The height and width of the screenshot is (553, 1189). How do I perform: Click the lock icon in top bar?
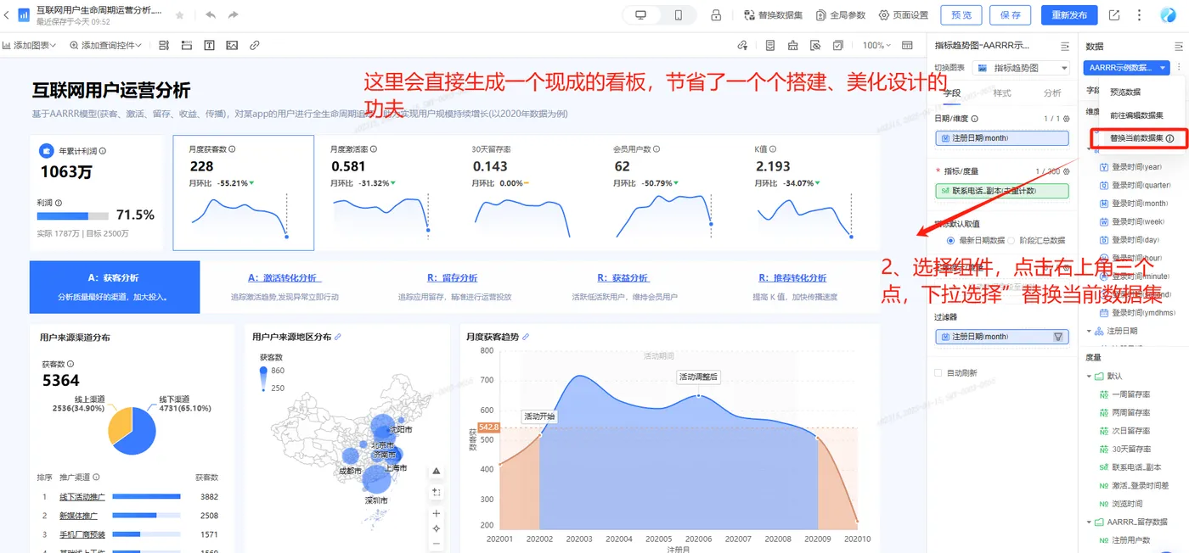pos(716,15)
